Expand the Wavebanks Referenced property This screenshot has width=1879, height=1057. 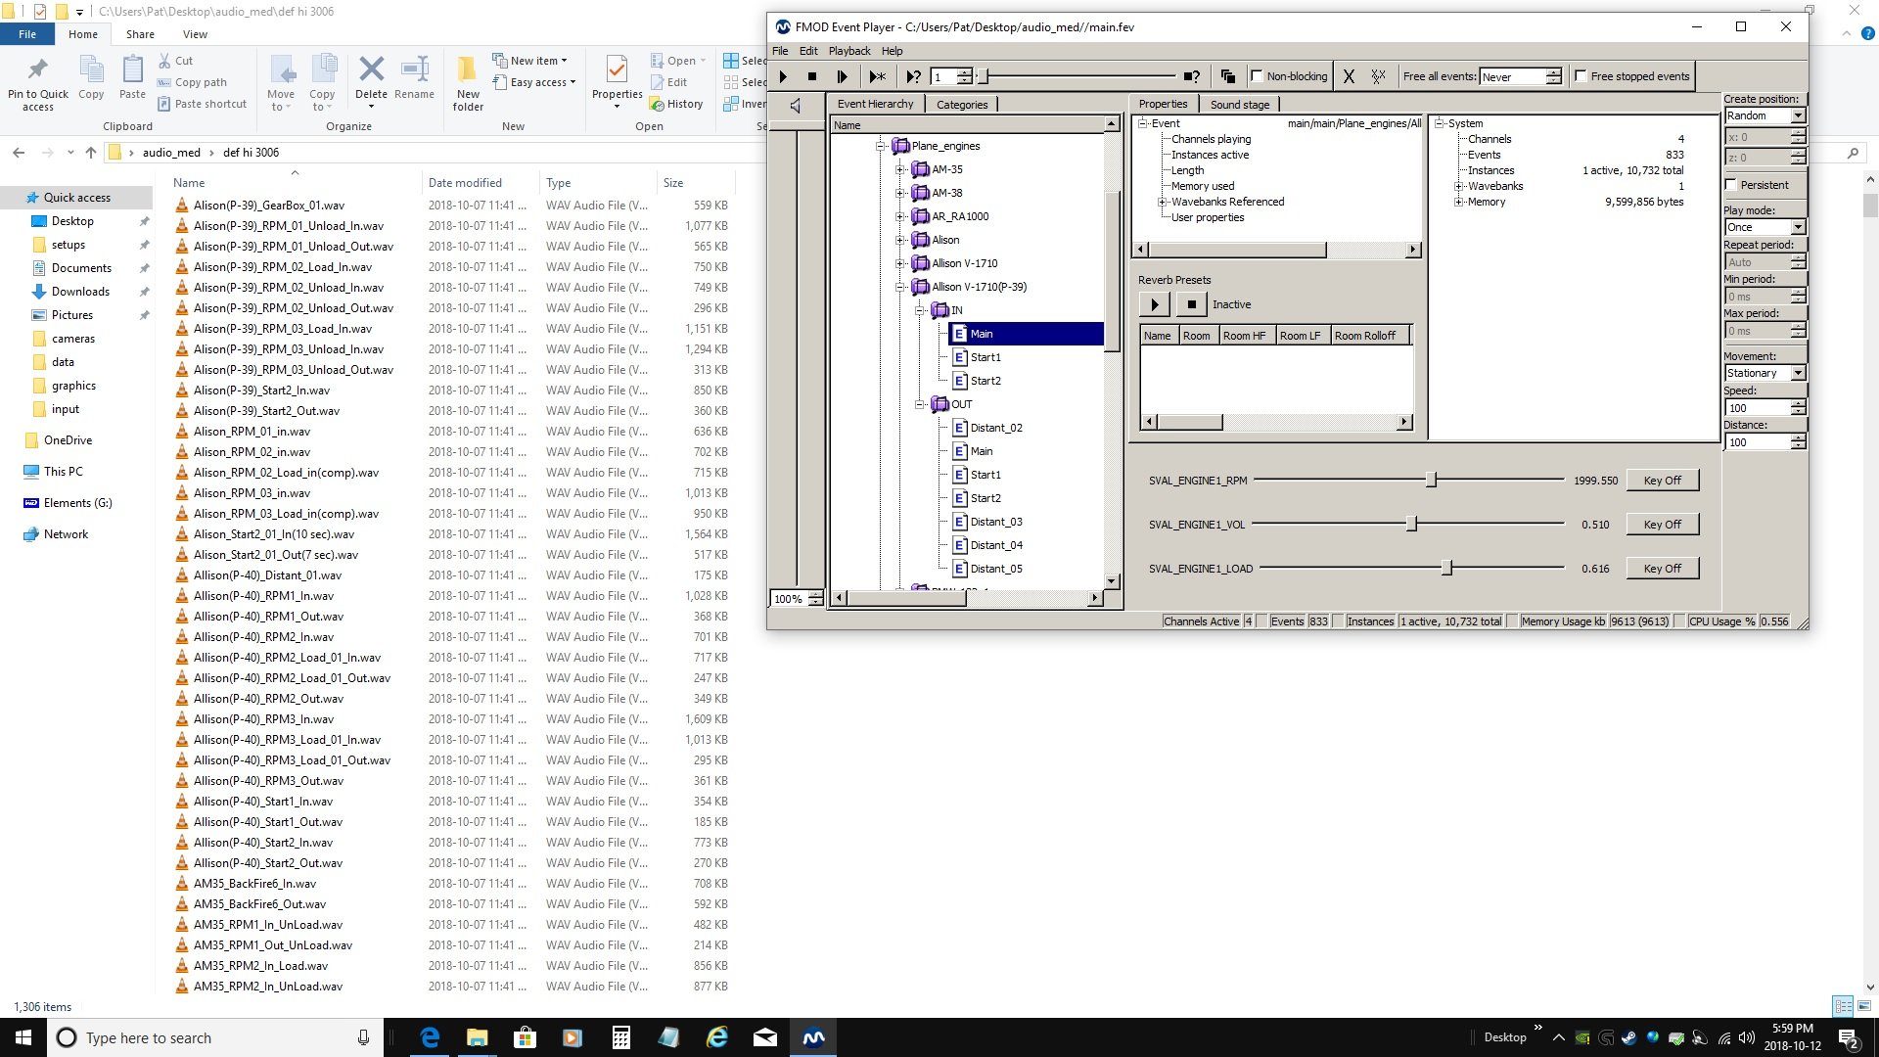tap(1163, 202)
